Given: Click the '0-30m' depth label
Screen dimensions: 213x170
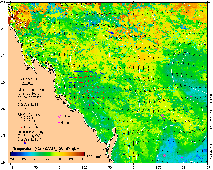Looking at the screenshot, I should [x=28, y=118].
